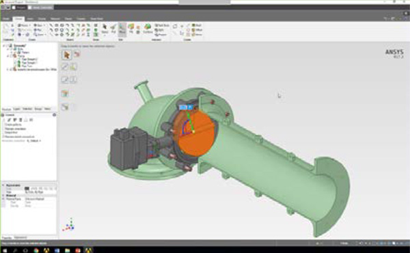
Task: Collapse the Appearance properties section
Action: pos(3,185)
